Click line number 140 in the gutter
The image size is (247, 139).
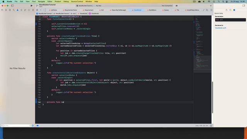tap(39, 102)
